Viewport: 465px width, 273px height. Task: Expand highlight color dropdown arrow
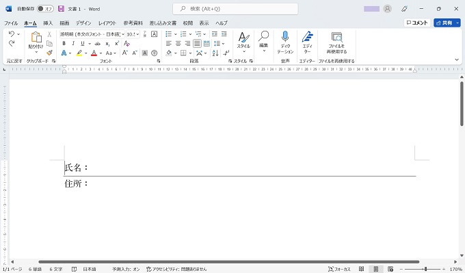click(85, 53)
